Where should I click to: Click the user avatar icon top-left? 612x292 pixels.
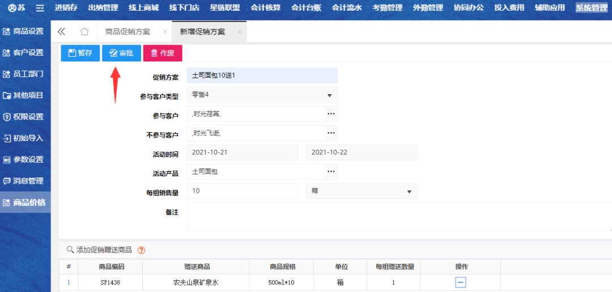12,8
